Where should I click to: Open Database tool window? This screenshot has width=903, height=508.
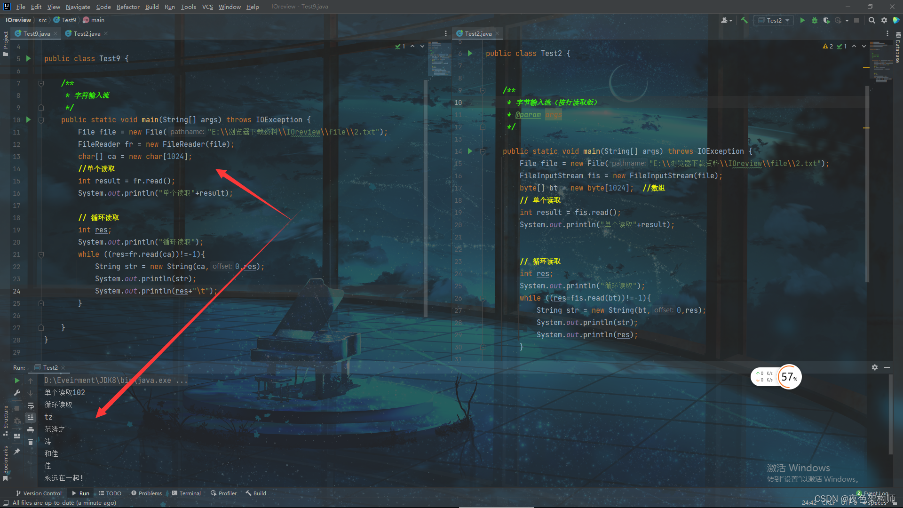pos(898,47)
